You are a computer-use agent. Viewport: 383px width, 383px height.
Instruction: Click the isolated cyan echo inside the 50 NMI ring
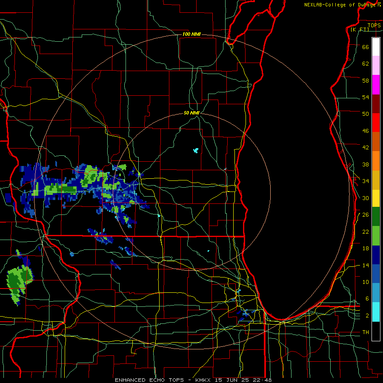pos(196,150)
